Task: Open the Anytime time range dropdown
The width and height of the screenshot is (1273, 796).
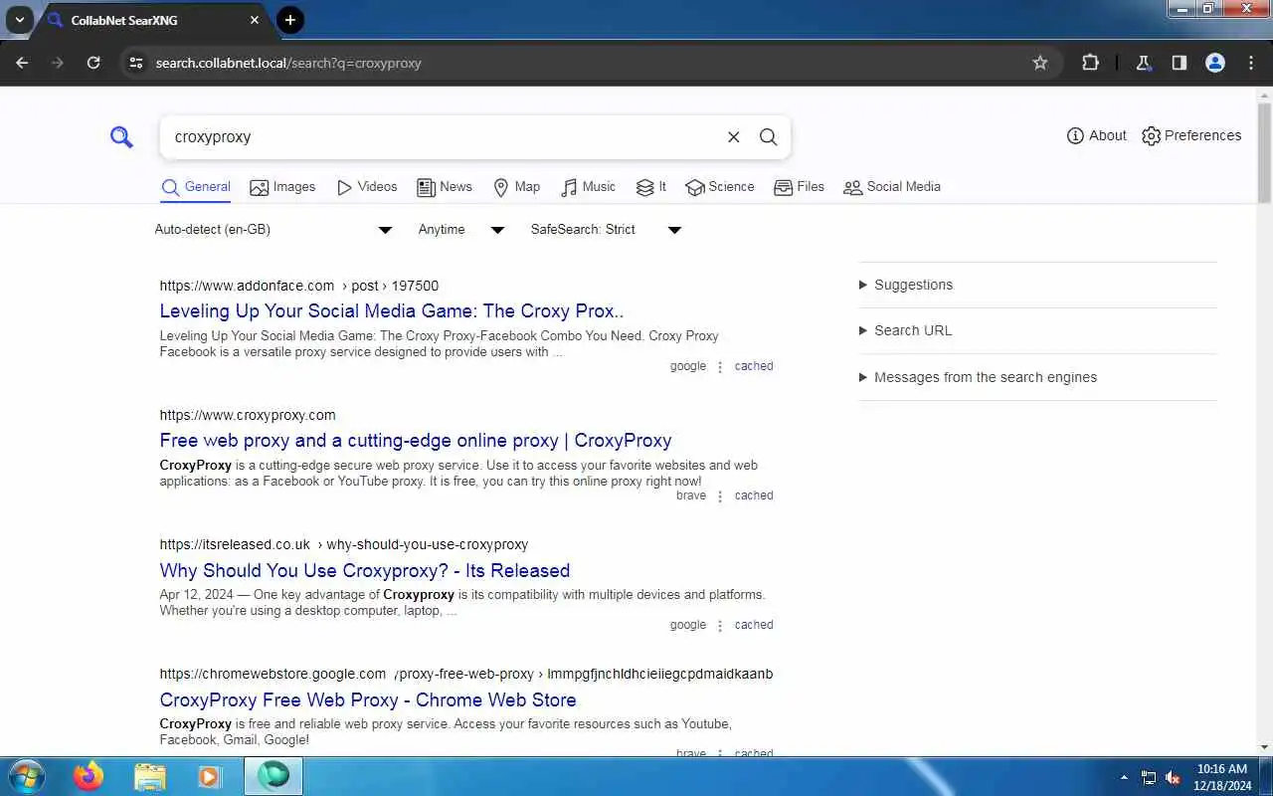Action: (x=461, y=230)
